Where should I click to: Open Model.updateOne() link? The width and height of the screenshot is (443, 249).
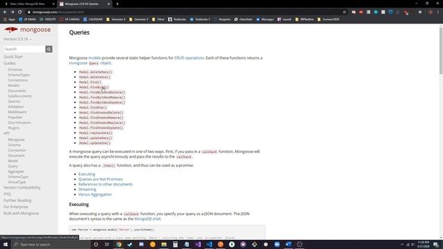tap(95, 143)
